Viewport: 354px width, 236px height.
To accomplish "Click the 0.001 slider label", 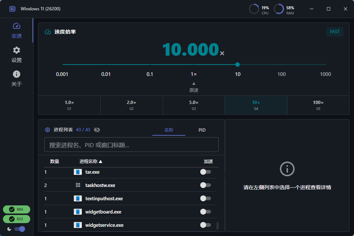I will [62, 74].
